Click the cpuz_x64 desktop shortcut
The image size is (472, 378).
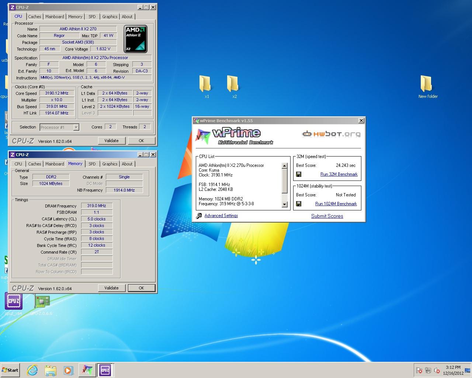14,301
